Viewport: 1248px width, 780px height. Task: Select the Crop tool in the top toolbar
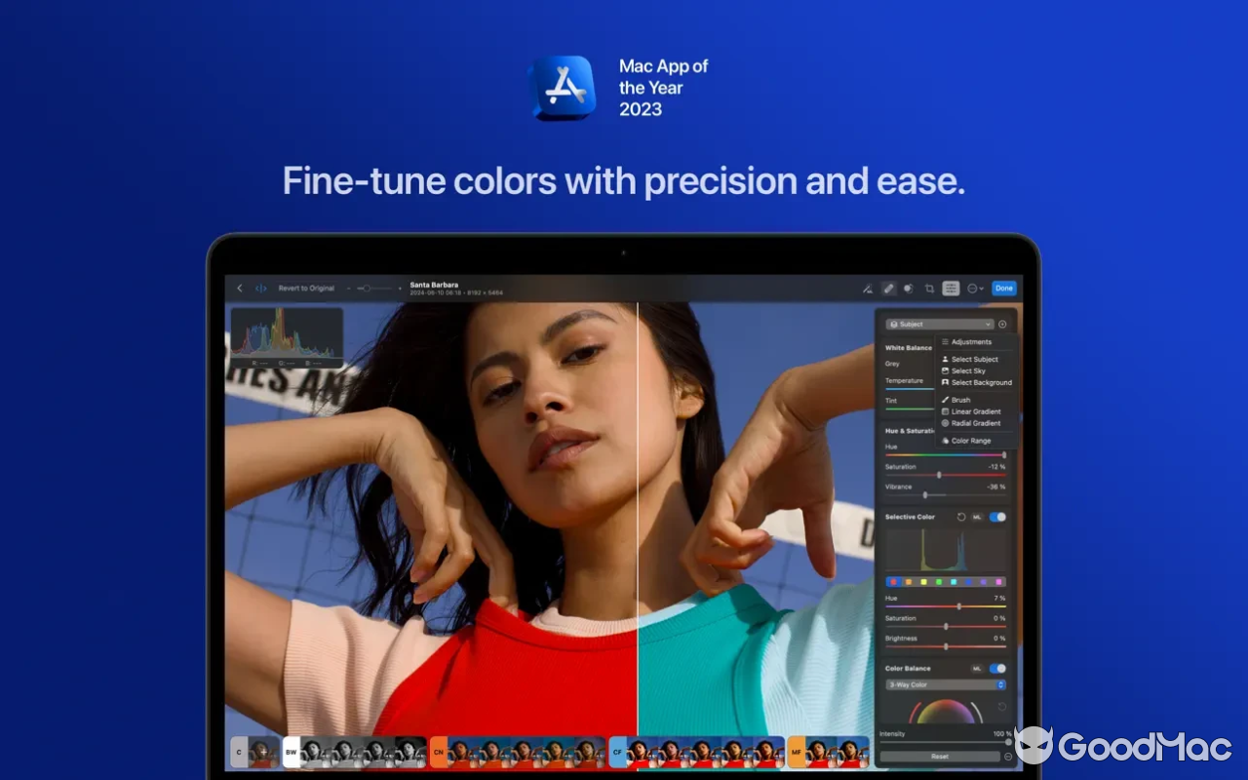click(x=930, y=289)
